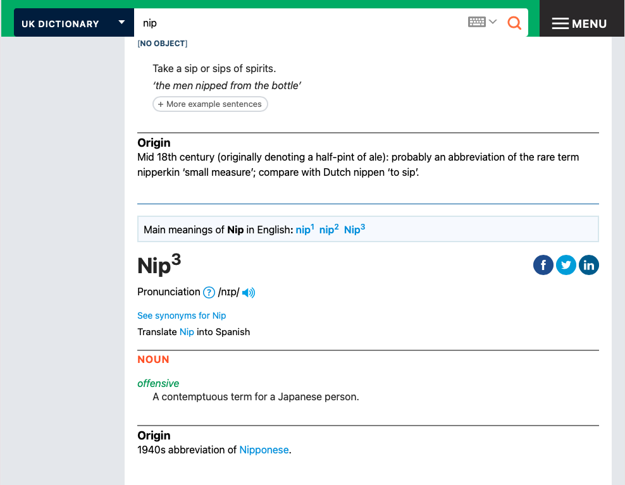
Task: Jump to nip¹ meaning
Action: point(304,230)
